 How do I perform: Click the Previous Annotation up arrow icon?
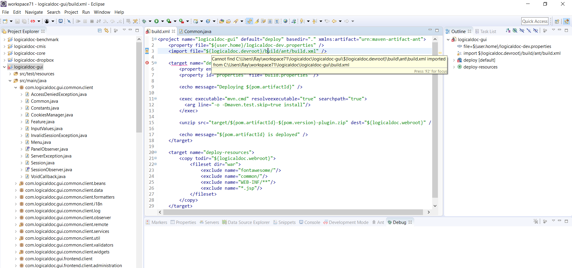coord(314,21)
